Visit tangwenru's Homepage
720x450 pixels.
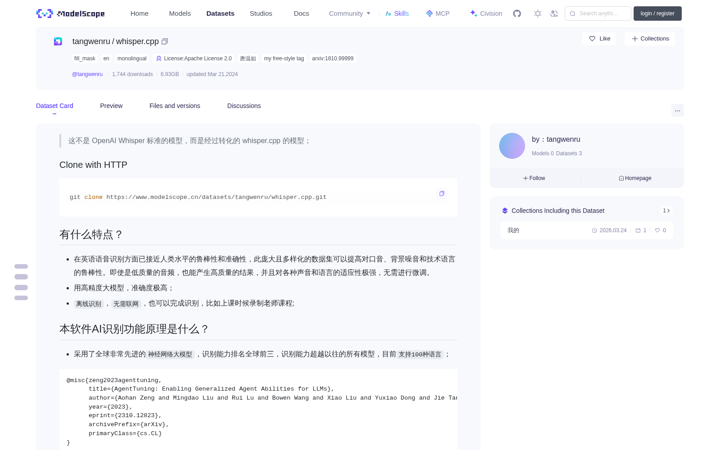[635, 178]
